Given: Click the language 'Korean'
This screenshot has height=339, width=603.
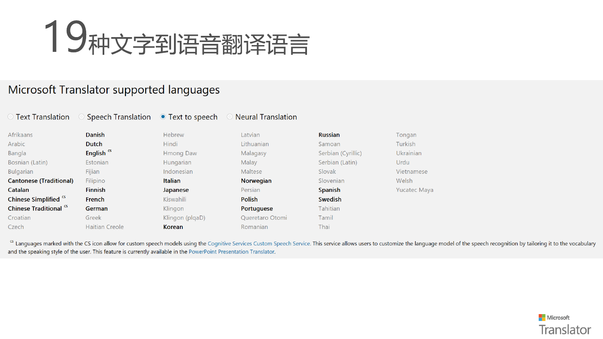Looking at the screenshot, I should pyautogui.click(x=173, y=227).
